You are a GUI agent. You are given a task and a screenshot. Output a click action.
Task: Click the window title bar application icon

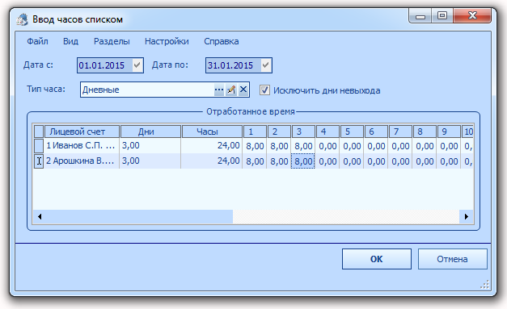pos(23,19)
